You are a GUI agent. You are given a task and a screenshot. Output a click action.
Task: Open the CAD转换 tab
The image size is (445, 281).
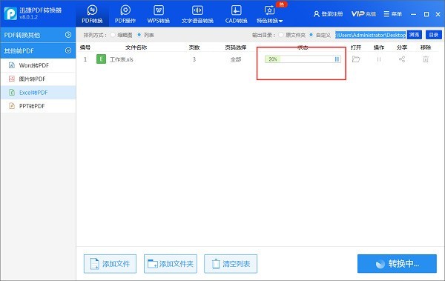coord(236,14)
